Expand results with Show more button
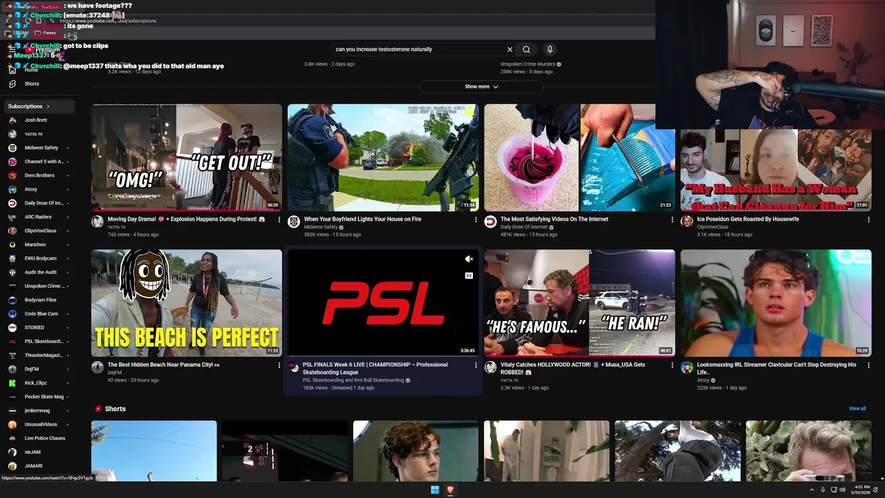This screenshot has height=498, width=885. click(481, 86)
